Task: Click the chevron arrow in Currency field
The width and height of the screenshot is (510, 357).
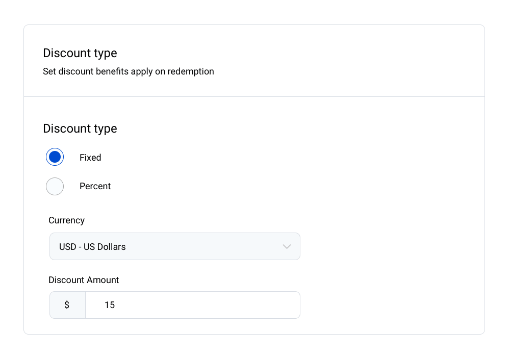Action: (x=287, y=246)
